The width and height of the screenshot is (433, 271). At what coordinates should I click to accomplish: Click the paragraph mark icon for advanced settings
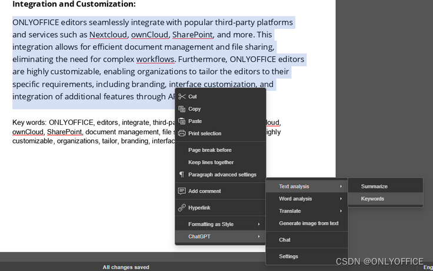pos(181,174)
